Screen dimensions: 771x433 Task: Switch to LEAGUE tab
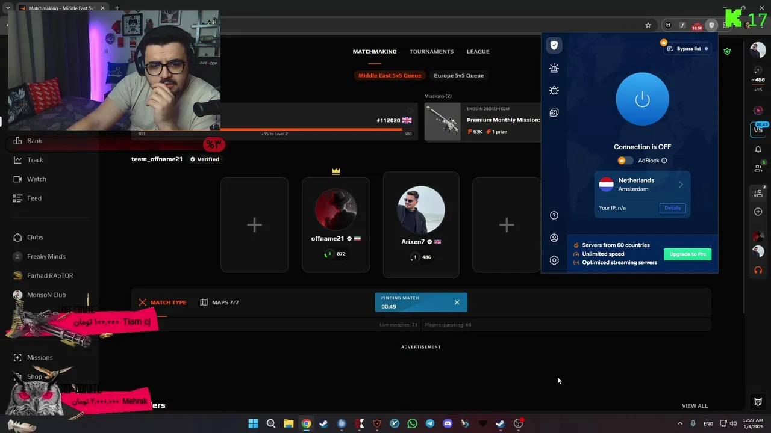point(478,52)
